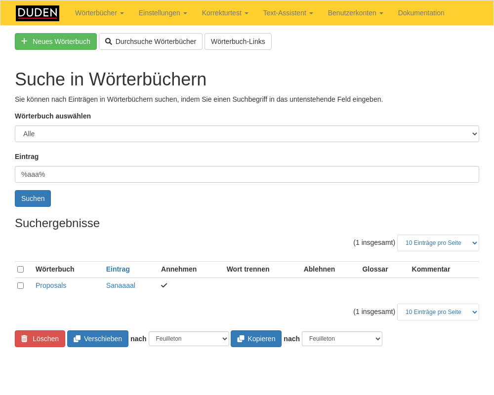The height and width of the screenshot is (395, 494).
Task: Click the magnifier icon in Durchsuche Wörterbücher
Action: (109, 41)
